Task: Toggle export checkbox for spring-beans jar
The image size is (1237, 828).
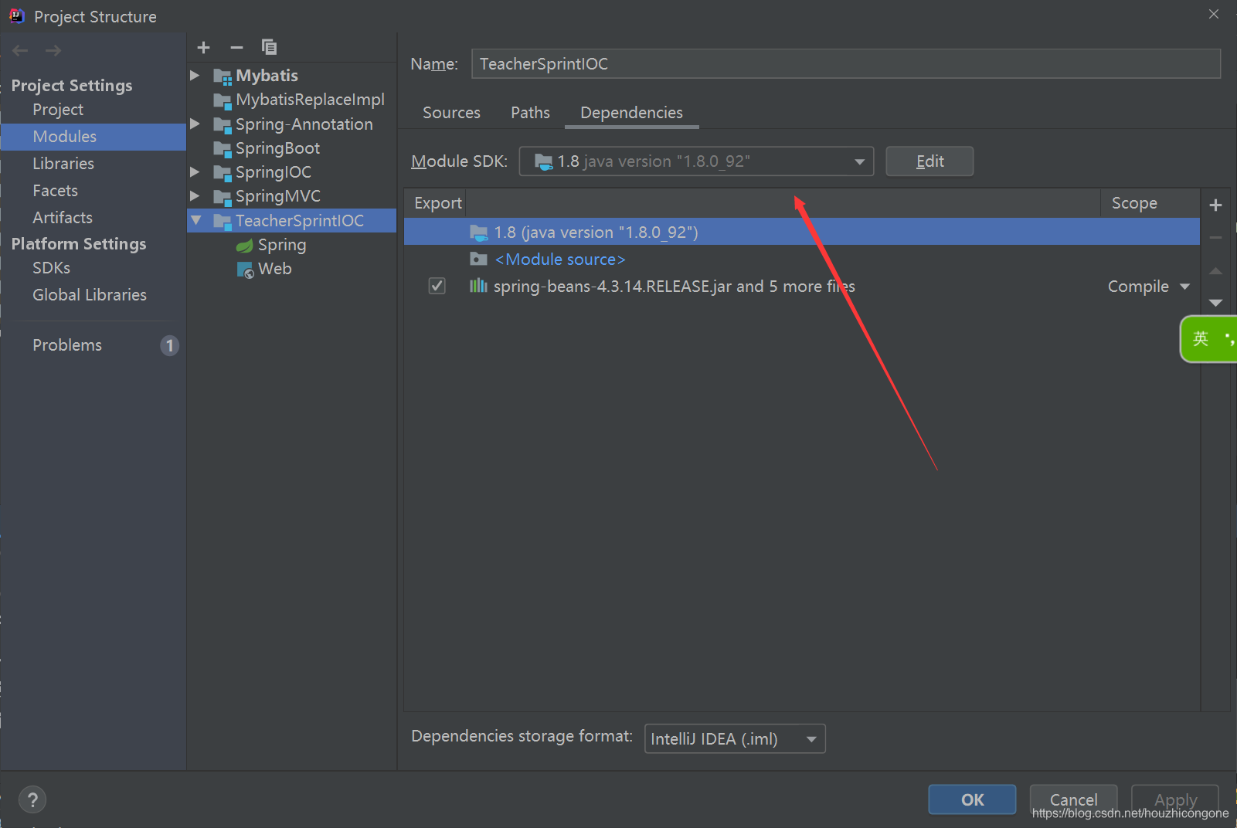Action: click(x=437, y=286)
